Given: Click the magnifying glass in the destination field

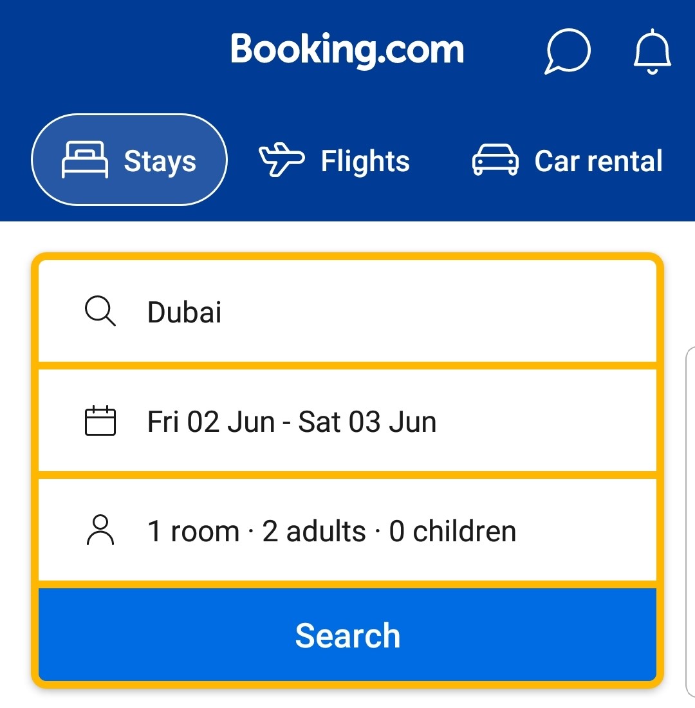Looking at the screenshot, I should coord(100,312).
